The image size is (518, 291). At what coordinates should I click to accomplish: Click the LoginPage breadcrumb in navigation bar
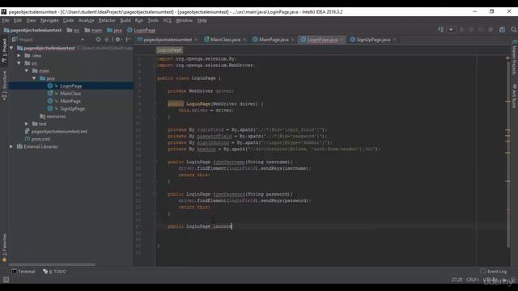(141, 30)
